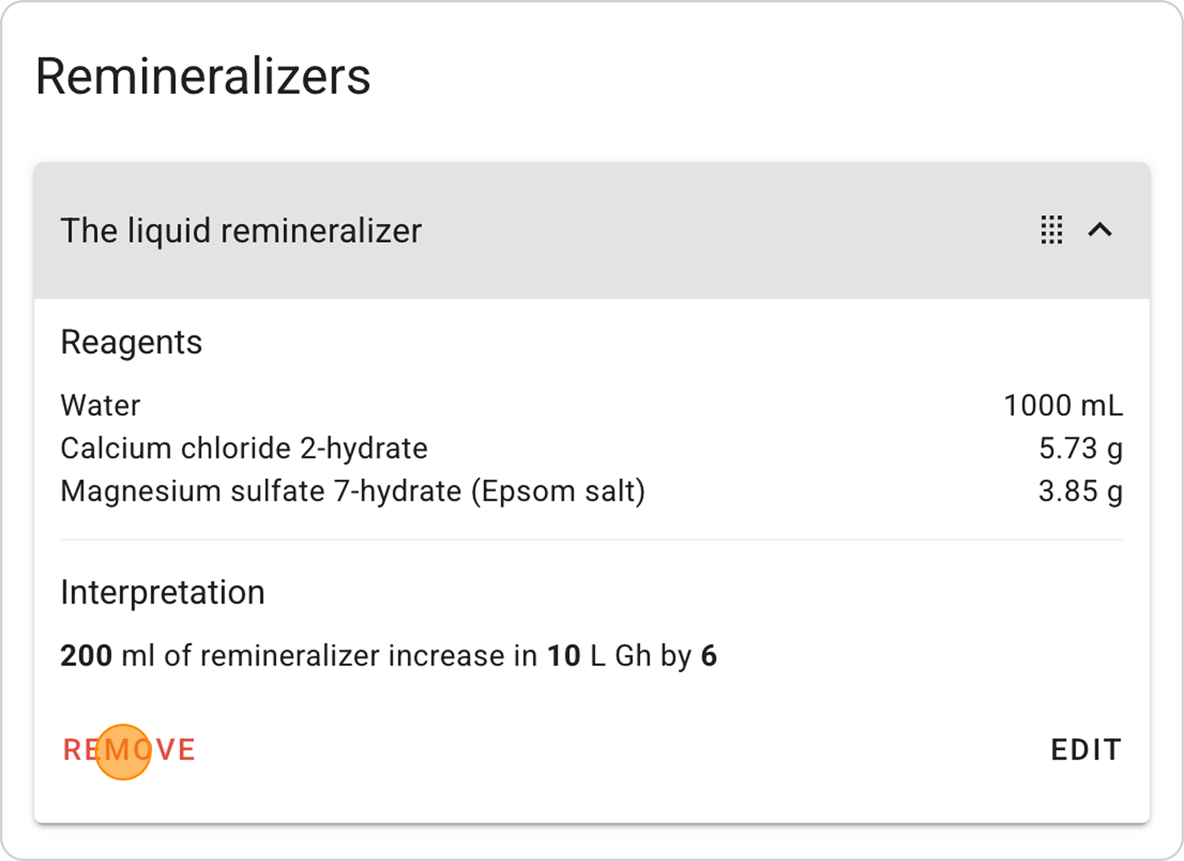Click the 'Gh by' text in interpretation

tap(654, 656)
